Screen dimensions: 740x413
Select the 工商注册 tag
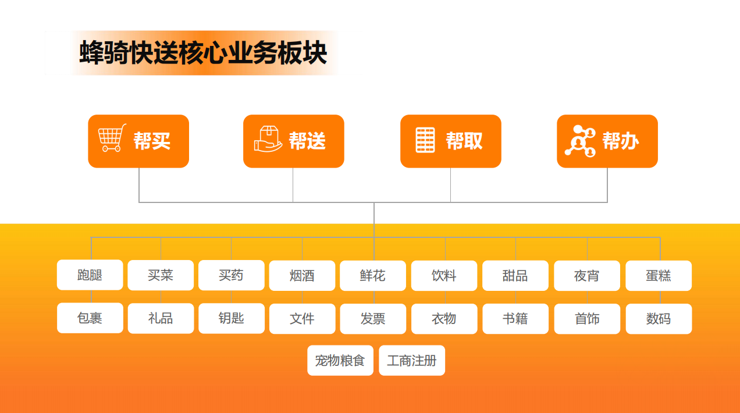click(x=412, y=361)
